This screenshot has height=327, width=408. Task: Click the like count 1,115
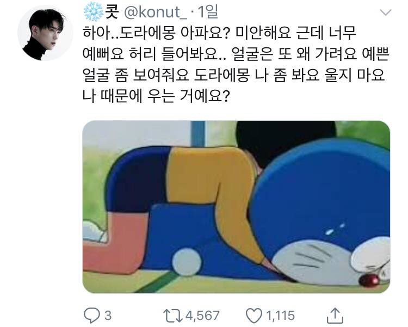(x=281, y=316)
